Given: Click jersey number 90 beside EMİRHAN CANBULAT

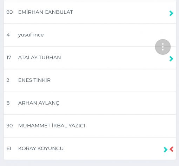Looking at the screenshot, I should (x=9, y=12).
